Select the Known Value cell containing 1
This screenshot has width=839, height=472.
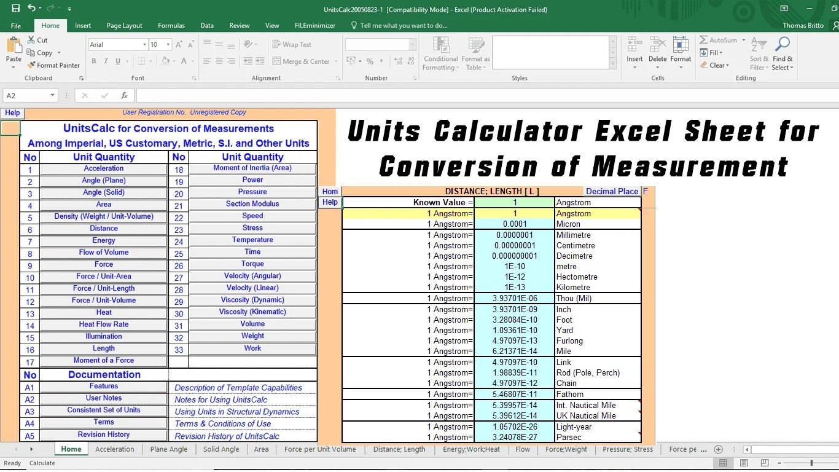[x=515, y=202]
